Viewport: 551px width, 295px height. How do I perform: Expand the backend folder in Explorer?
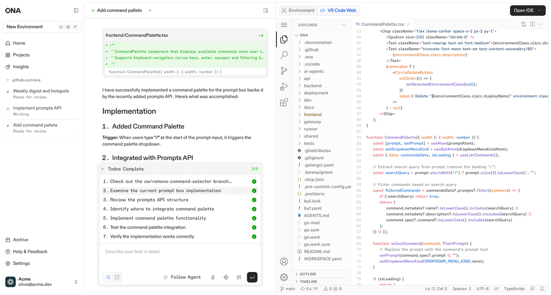click(x=315, y=85)
